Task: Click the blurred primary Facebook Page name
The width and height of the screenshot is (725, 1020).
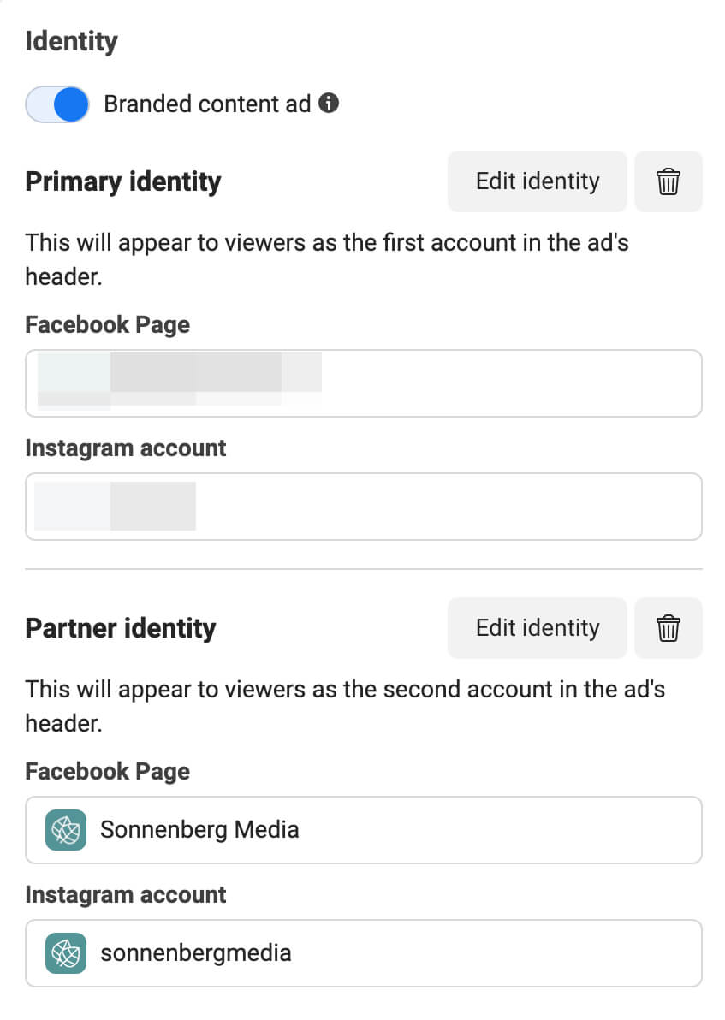Action: pyautogui.click(x=180, y=377)
